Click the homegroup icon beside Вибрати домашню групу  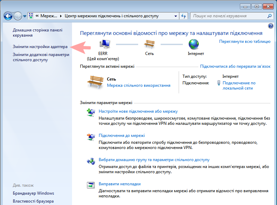(91, 161)
